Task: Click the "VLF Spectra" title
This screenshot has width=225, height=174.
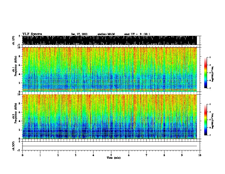Action: point(32,34)
